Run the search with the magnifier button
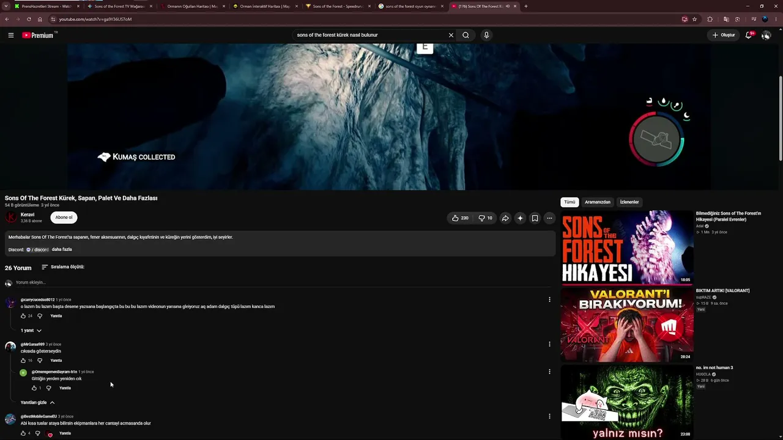The image size is (783, 440). [466, 35]
